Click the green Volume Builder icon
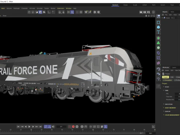This screenshot has width=180, height=135. click(158, 48)
